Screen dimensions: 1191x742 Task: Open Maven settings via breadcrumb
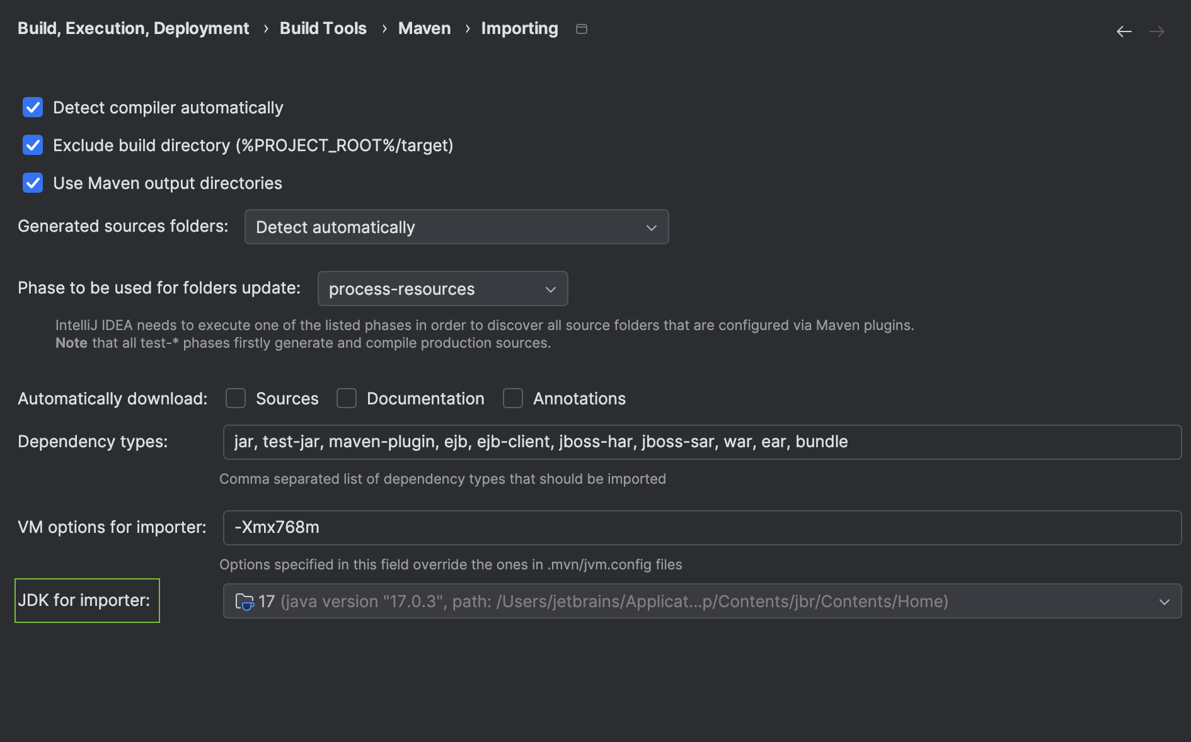click(x=424, y=28)
